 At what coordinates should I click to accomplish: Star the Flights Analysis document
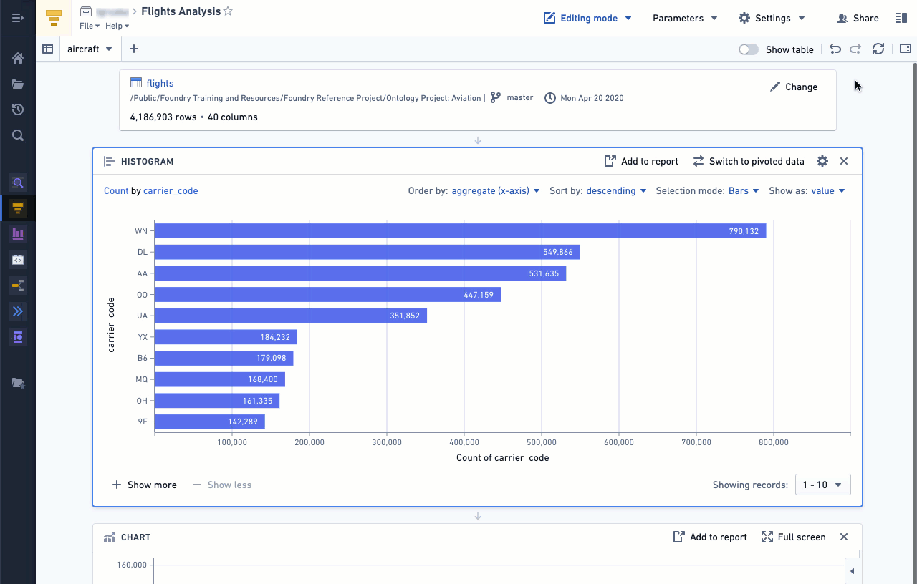pos(228,11)
